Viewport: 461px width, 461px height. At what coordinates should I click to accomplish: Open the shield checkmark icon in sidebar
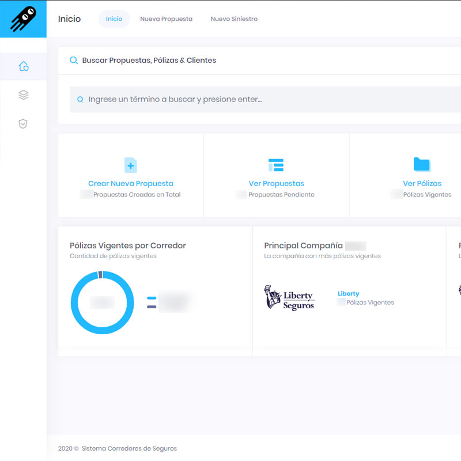pos(23,123)
